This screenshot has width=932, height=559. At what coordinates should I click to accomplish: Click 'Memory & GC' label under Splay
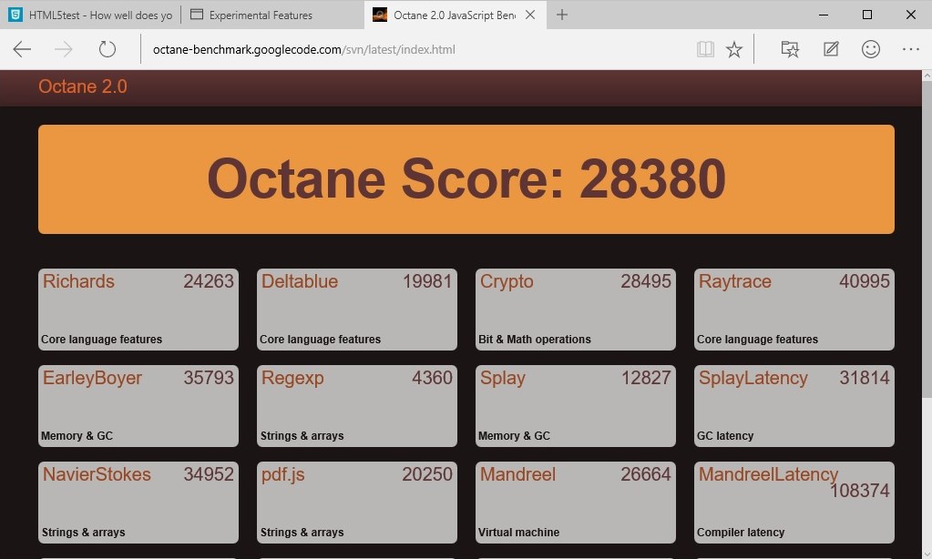click(514, 436)
